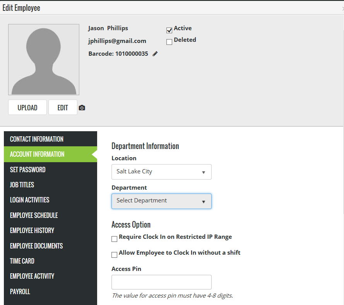Viewport: 344px width, 305px height.
Task: Click the employee profile photo placeholder
Action: [44, 60]
